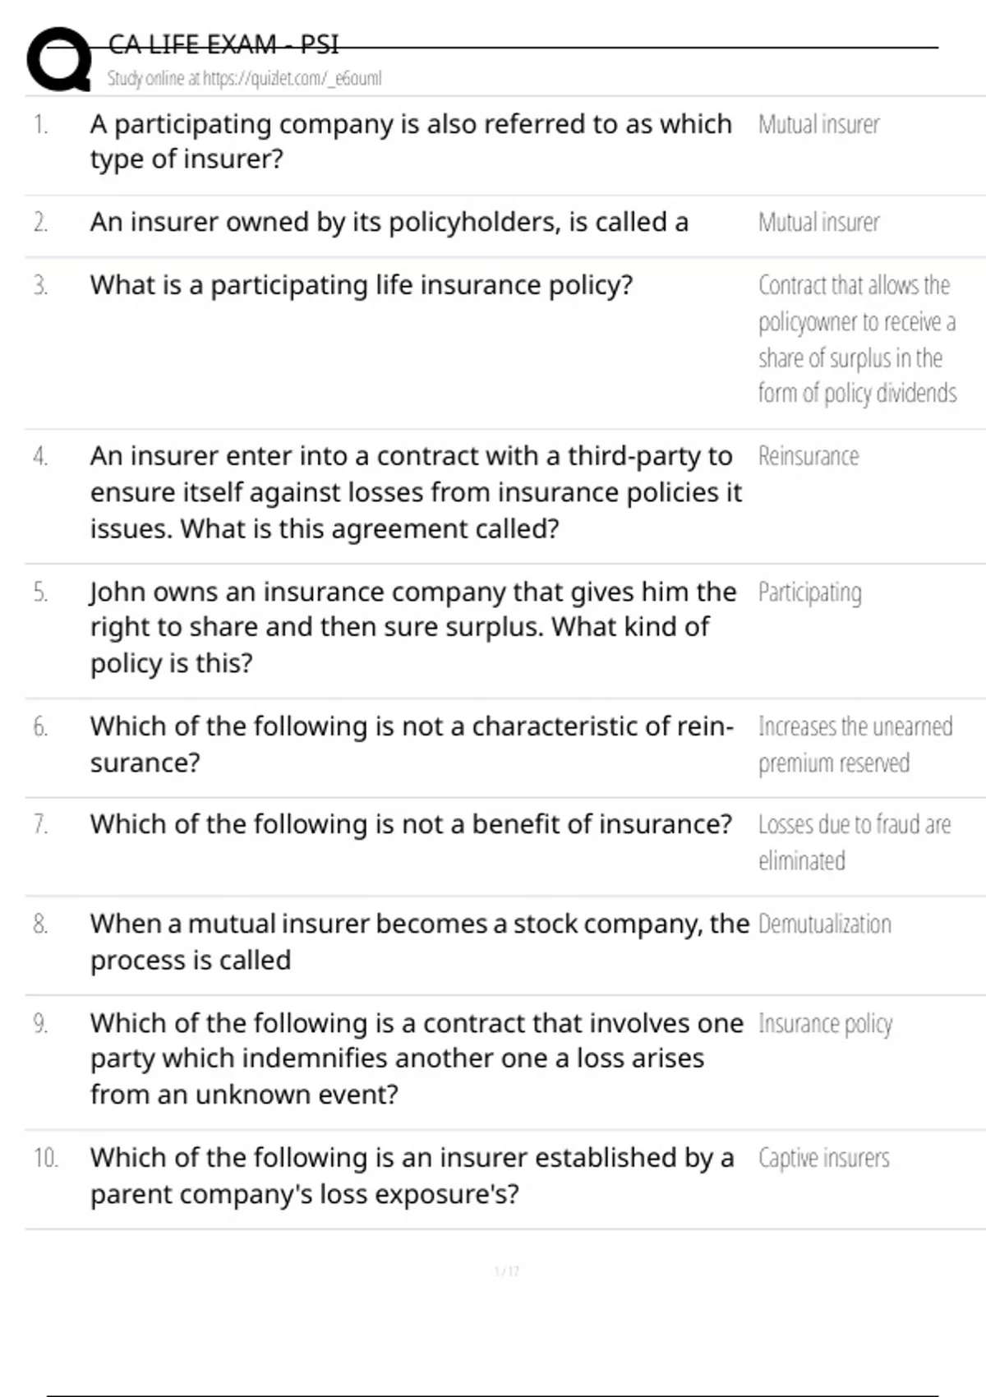
Task: Select question 1 about participating company
Action: click(411, 141)
